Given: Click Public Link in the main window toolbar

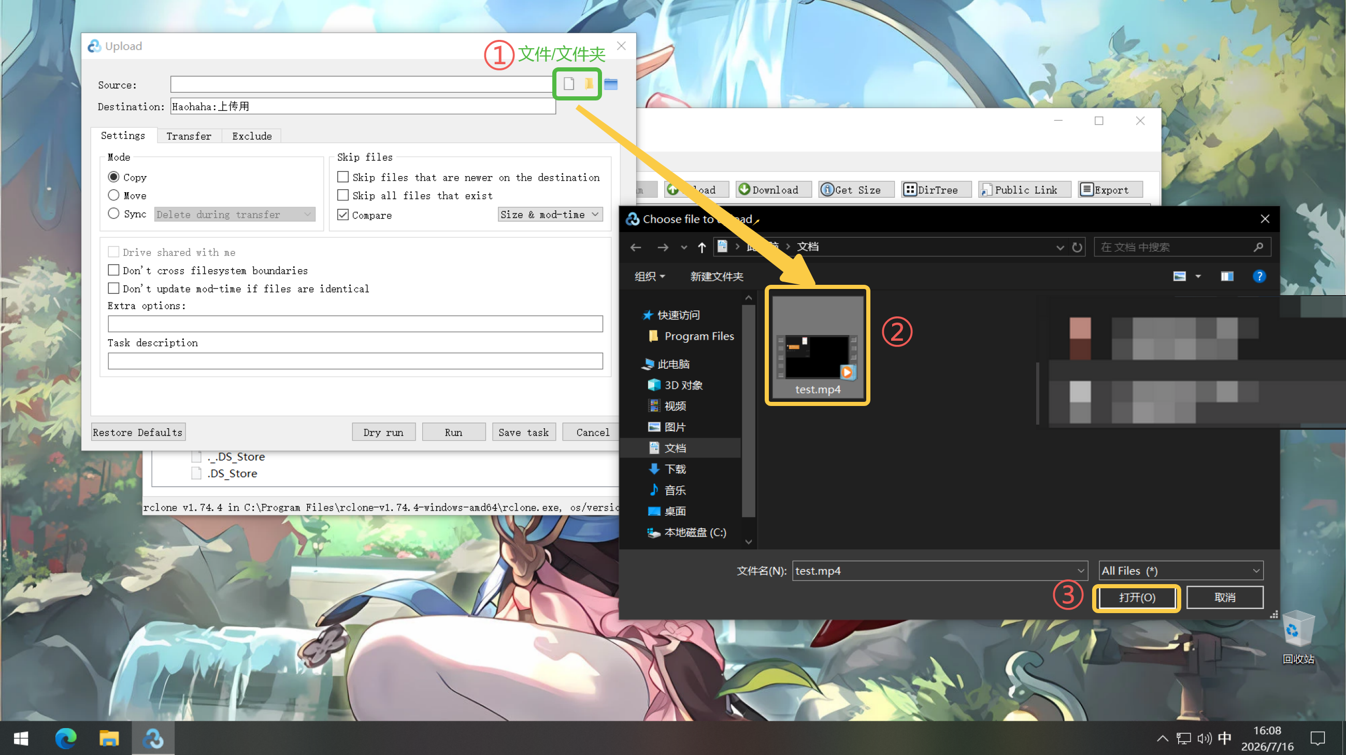Looking at the screenshot, I should pyautogui.click(x=1024, y=190).
